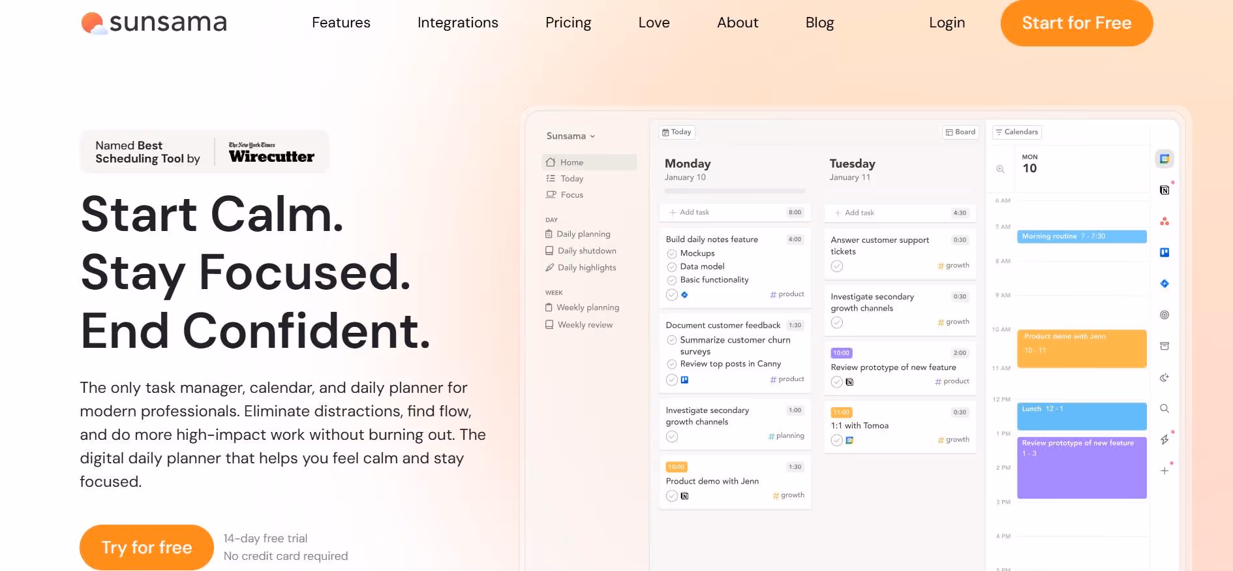This screenshot has height=571, width=1233.
Task: Click Tuesday Add task field
Action: (900, 213)
